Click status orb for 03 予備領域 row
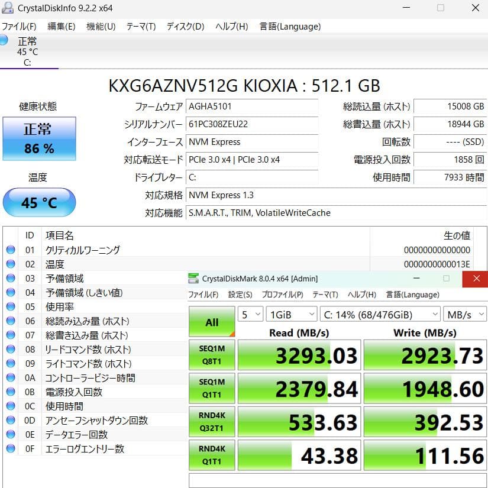This screenshot has height=488, width=488. coord(11,278)
